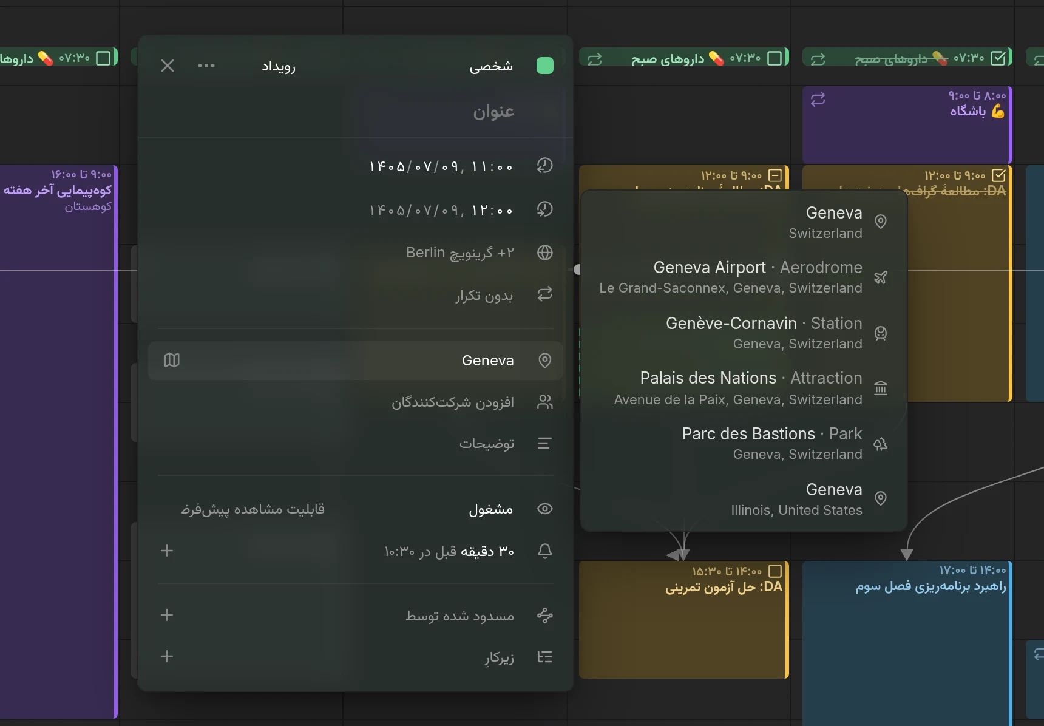The image size is (1044, 726).
Task: Check the DA حل آزمون تمرینی task checkbox
Action: tap(775, 571)
